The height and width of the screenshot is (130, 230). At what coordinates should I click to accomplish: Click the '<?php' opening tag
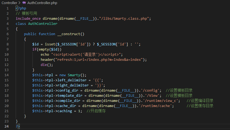click(x=21, y=8)
